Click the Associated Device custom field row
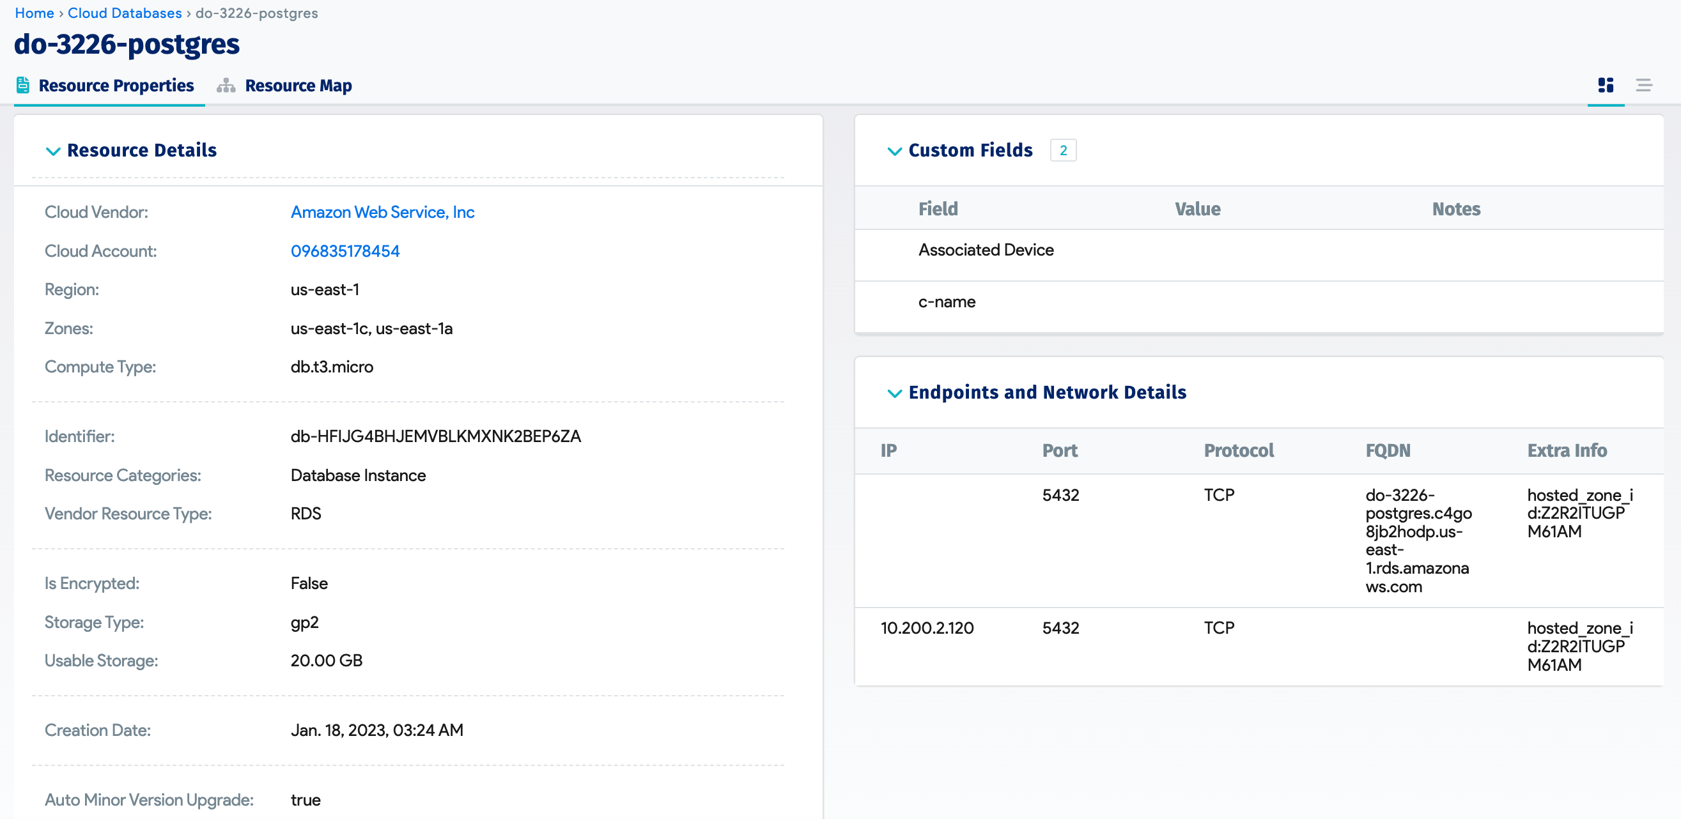The height and width of the screenshot is (819, 1681). pos(986,250)
